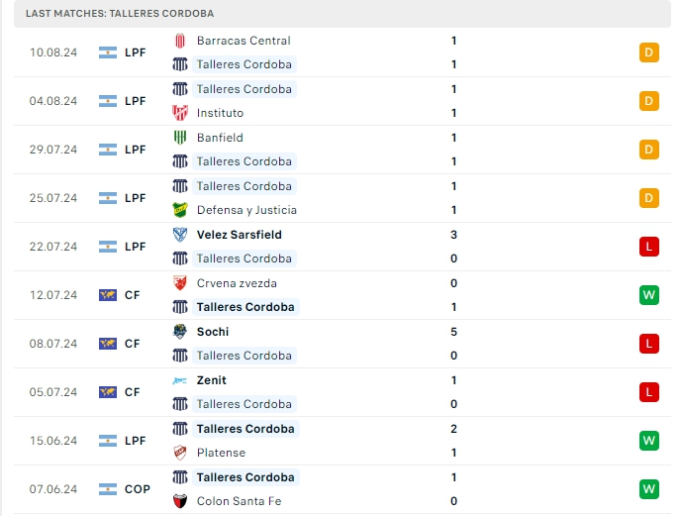Click the Zenit team crest

click(180, 380)
